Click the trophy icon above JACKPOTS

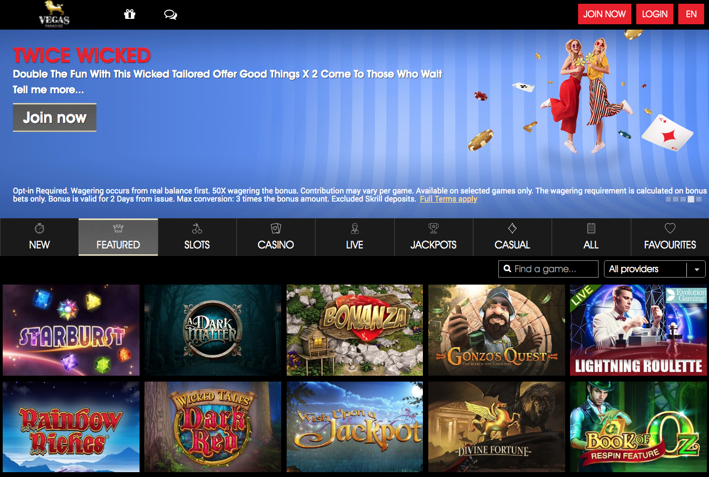coord(433,229)
